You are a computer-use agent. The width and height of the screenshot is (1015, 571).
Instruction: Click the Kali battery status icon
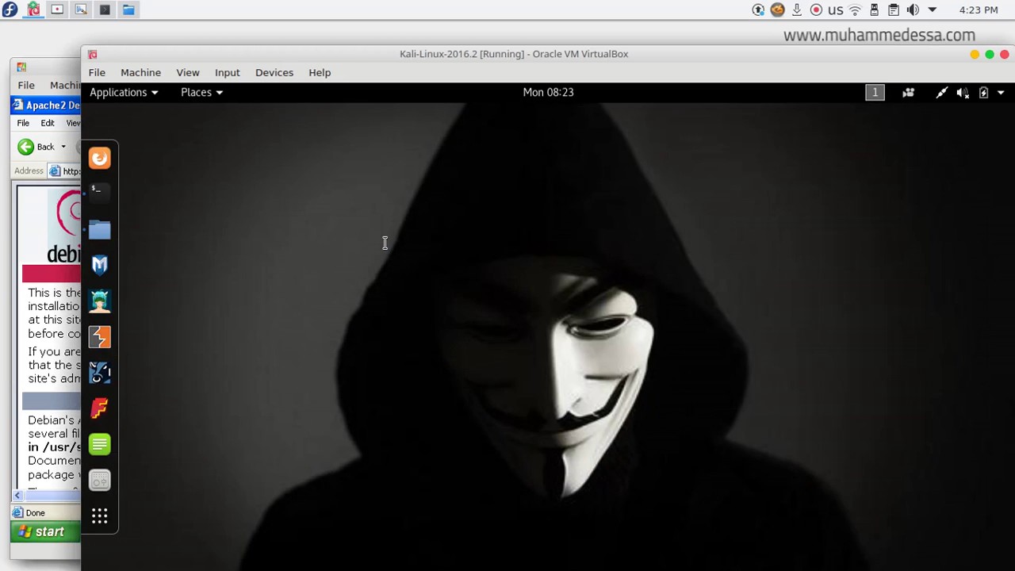coord(983,92)
